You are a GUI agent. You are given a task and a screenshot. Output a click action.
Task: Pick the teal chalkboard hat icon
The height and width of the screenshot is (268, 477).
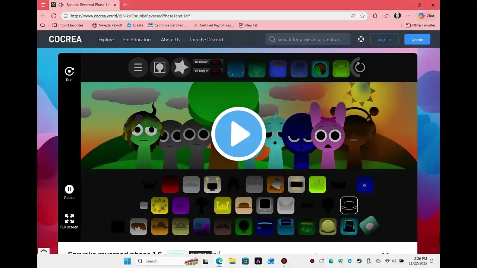click(x=349, y=226)
